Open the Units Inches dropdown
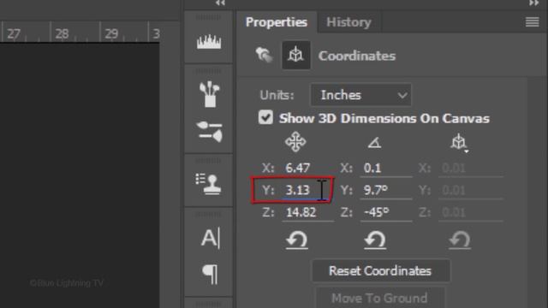The image size is (548, 308). 360,95
